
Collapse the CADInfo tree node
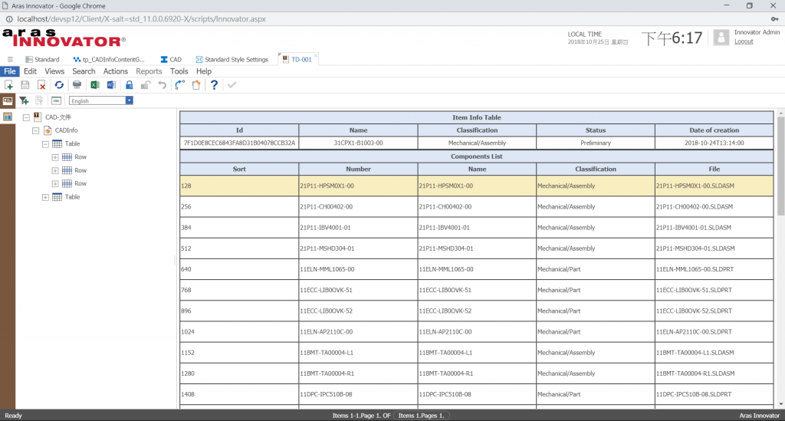coord(35,130)
